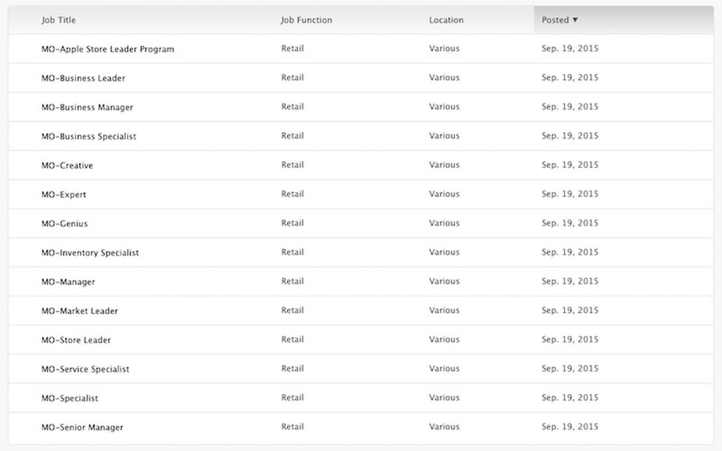Open the MO-Genius job posting
This screenshot has height=451, width=722.
[65, 224]
